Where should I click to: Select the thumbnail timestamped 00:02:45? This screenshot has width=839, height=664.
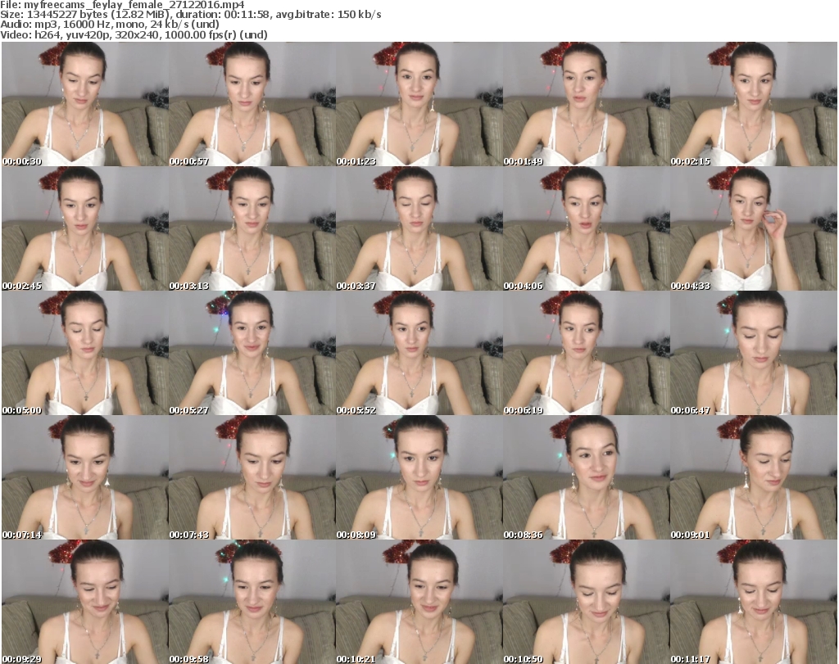coord(84,229)
